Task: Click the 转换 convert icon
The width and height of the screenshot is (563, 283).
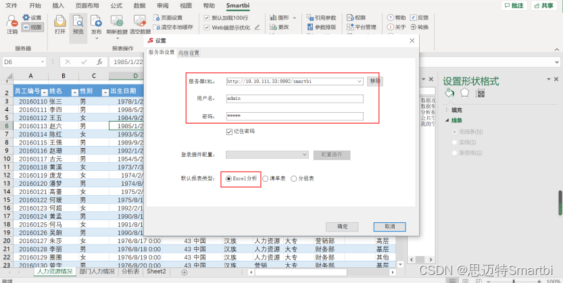Action: (413, 27)
